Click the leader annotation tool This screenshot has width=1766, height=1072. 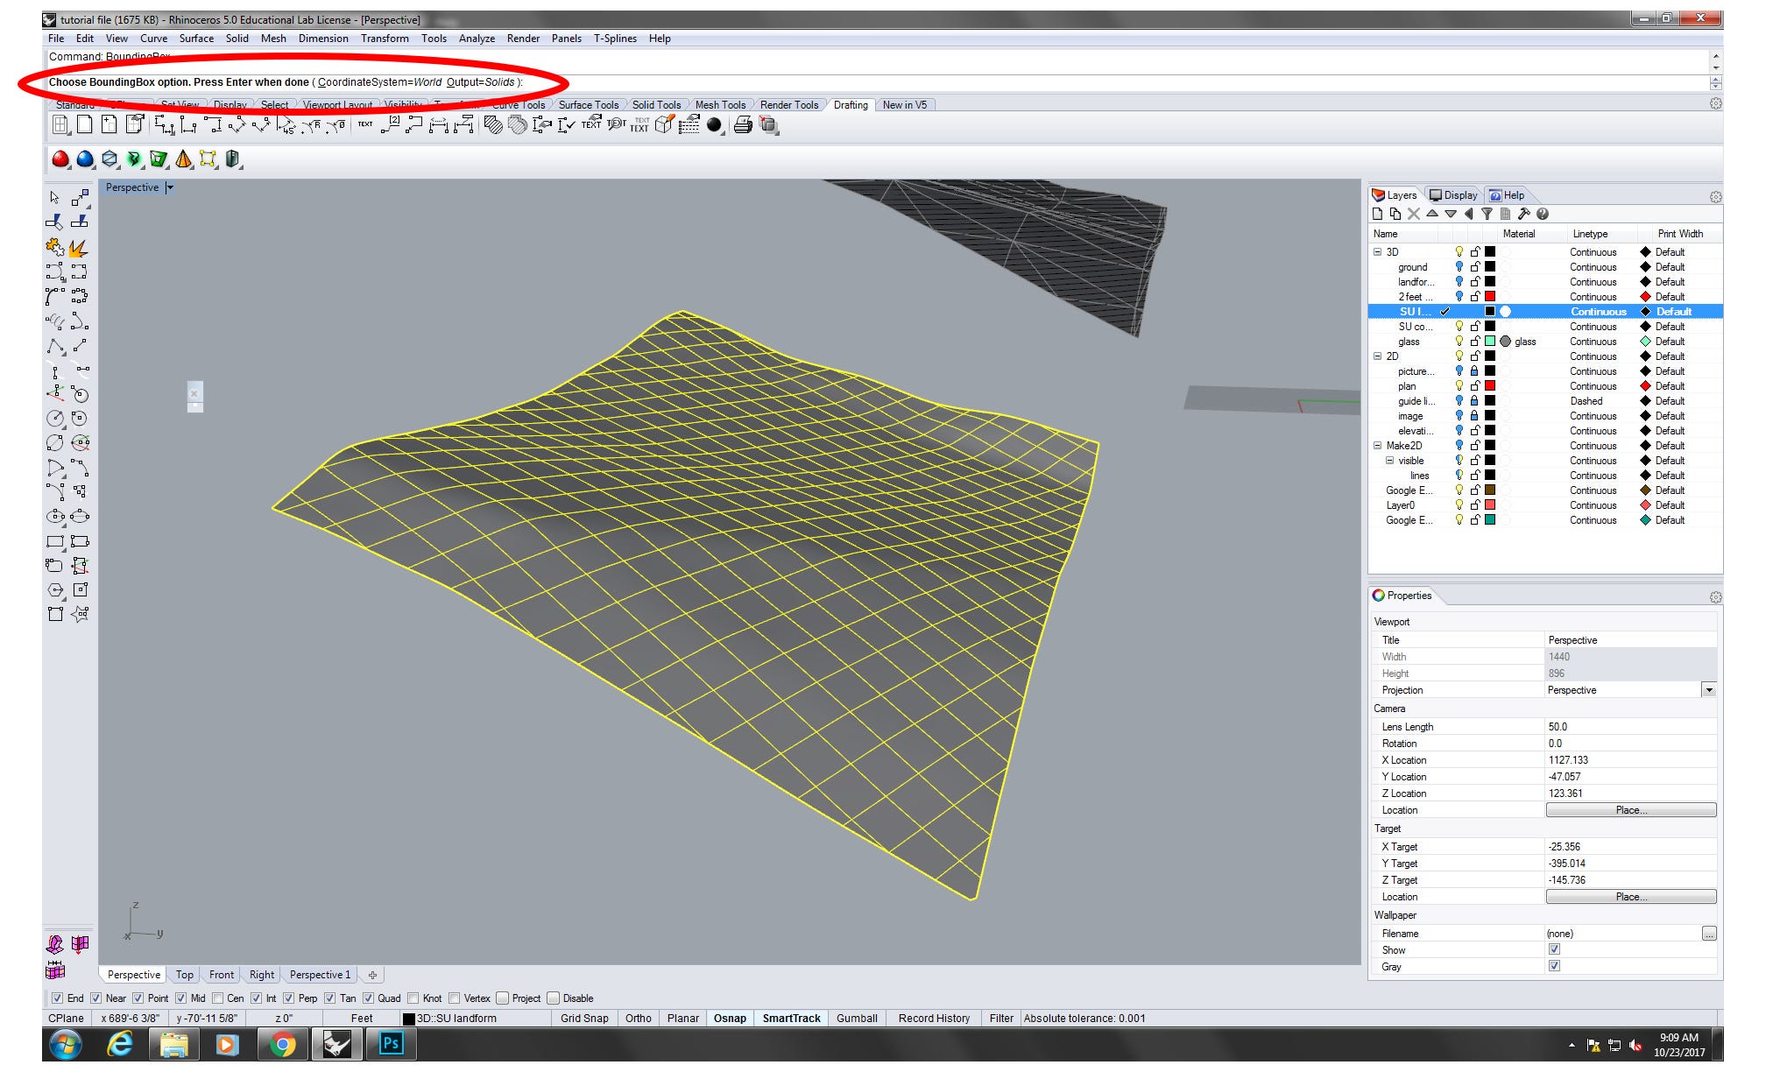(x=413, y=125)
